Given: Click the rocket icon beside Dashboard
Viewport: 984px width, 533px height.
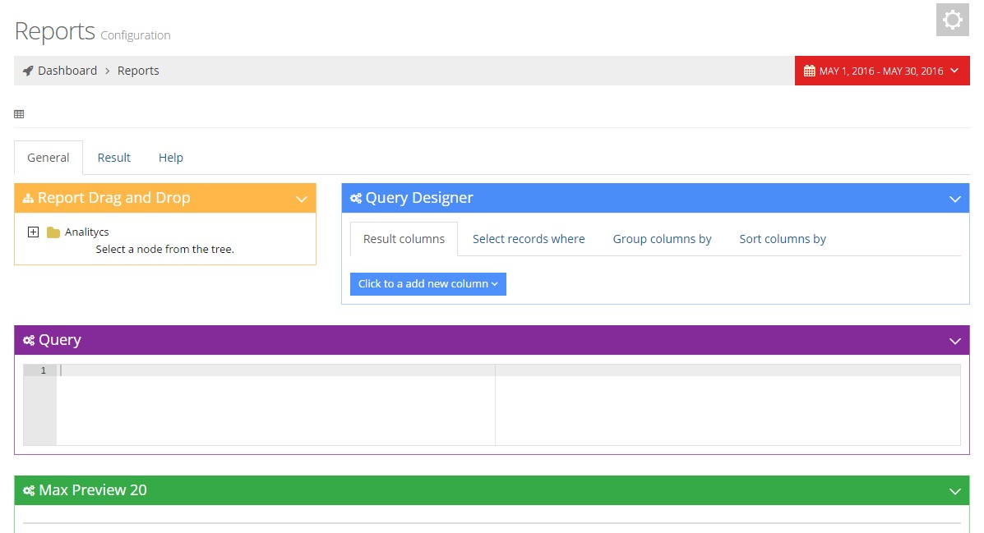Looking at the screenshot, I should [x=28, y=71].
